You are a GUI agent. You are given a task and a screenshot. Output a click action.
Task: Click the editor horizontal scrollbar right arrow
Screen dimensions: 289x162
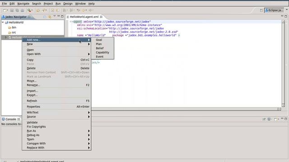(x=279, y=109)
